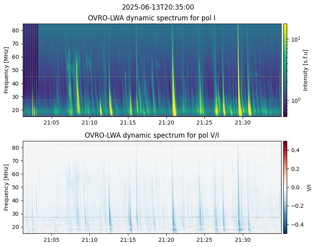This screenshot has height=247, width=316.
Task: Click the 21:30 time tick under bottom spectrum
Action: [x=242, y=239]
